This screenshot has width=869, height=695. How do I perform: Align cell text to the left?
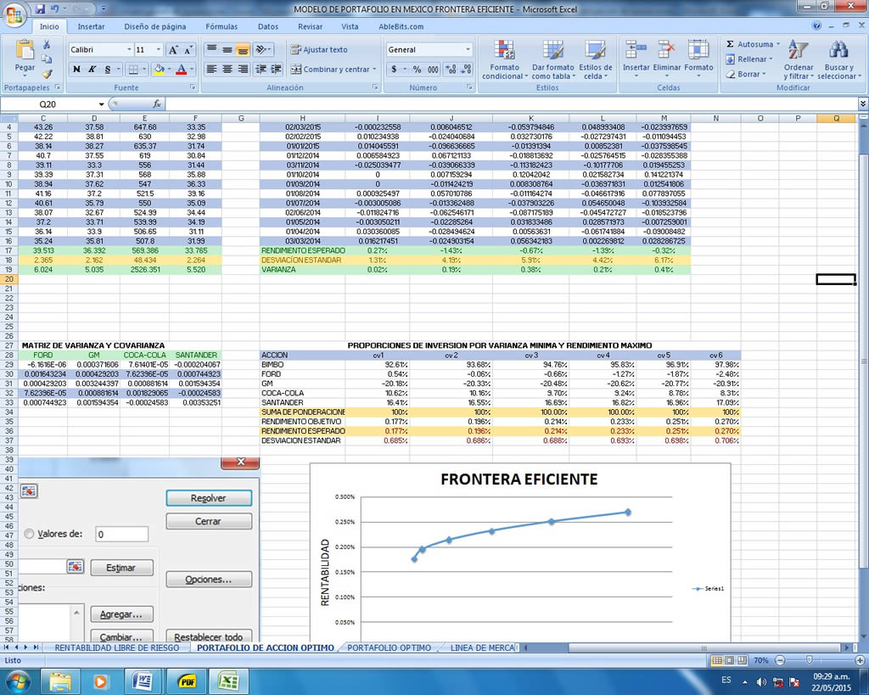[x=211, y=70]
